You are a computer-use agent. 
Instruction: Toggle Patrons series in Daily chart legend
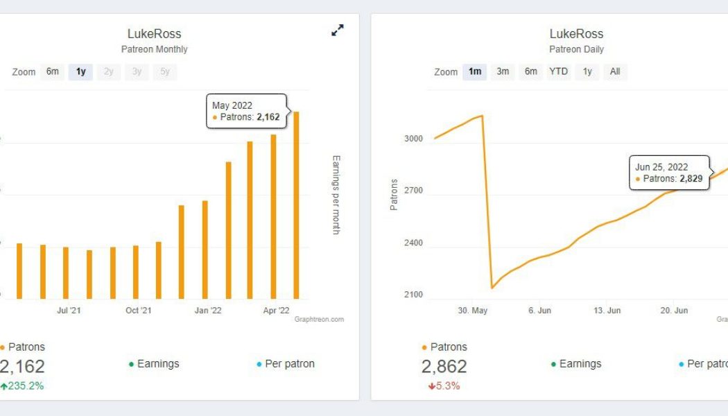[x=449, y=347]
